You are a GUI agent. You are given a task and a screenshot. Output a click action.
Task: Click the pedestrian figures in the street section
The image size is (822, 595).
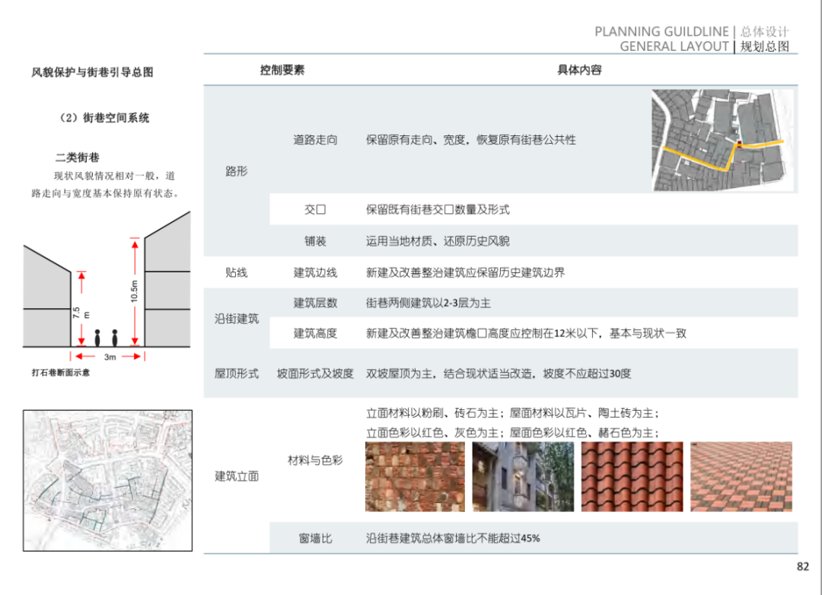click(x=106, y=338)
